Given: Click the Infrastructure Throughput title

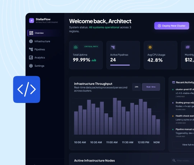Looking at the screenshot, I should [x=93, y=84].
